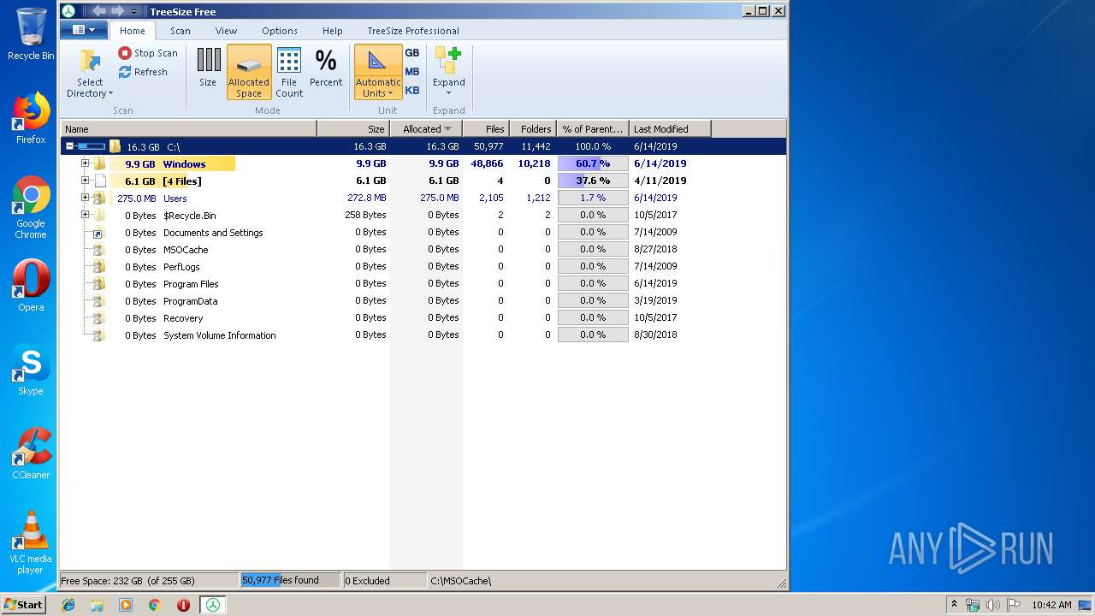This screenshot has height=616, width=1095.
Task: Set display unit to GB
Action: 412,53
